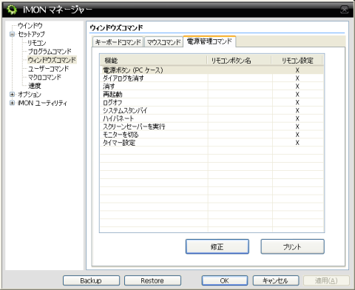Select システムスタンバイ row
The height and width of the screenshot is (290, 355).
point(212,110)
